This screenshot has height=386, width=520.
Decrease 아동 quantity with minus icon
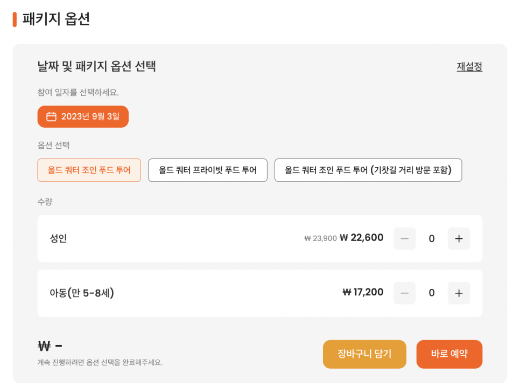point(405,293)
